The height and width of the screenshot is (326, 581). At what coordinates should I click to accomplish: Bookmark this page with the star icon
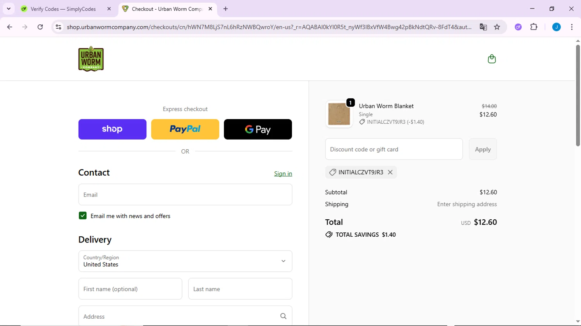pos(497,27)
